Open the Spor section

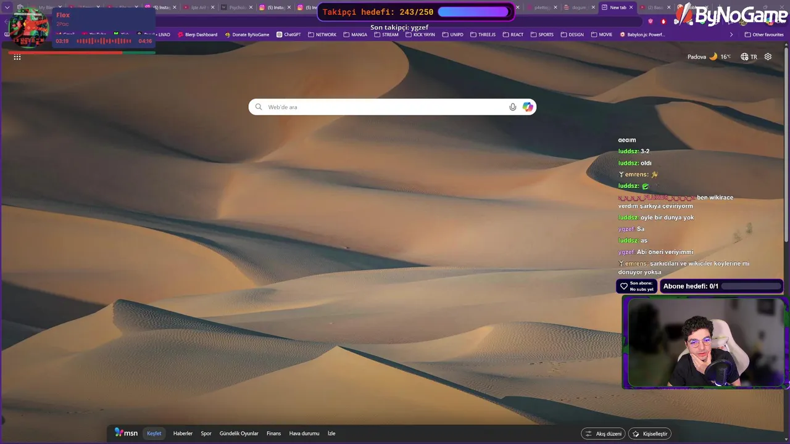[x=206, y=434]
